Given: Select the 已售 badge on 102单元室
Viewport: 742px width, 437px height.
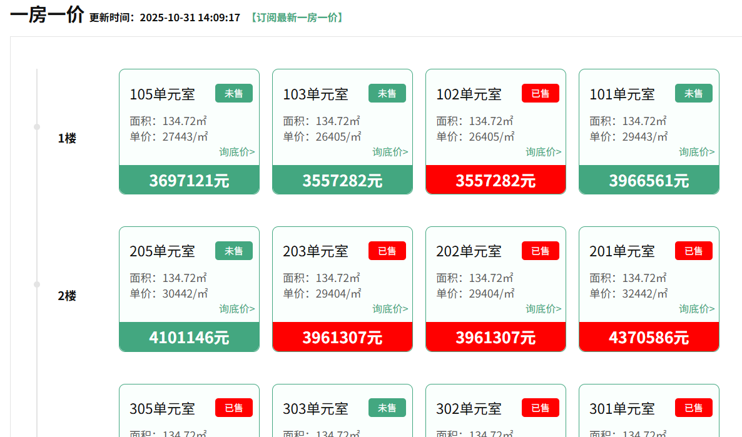Looking at the screenshot, I should pyautogui.click(x=541, y=93).
